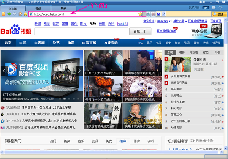
Task: Open the 菜单 menu in title bar
Action: pos(202,2)
